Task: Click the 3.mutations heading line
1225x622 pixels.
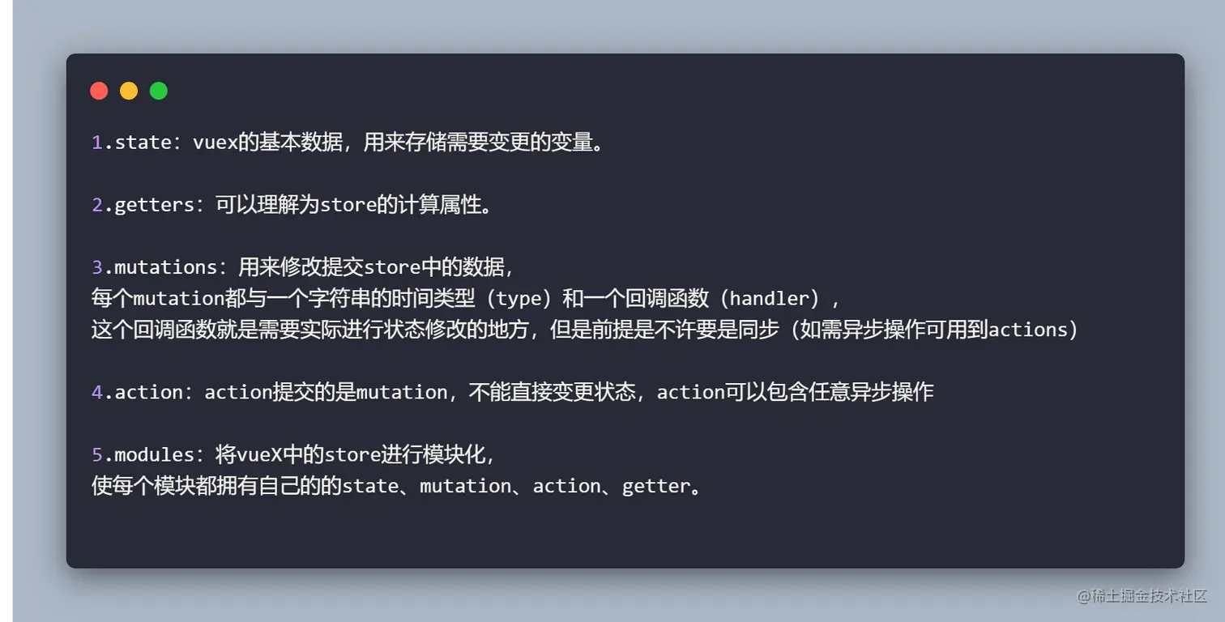Action: [x=303, y=267]
